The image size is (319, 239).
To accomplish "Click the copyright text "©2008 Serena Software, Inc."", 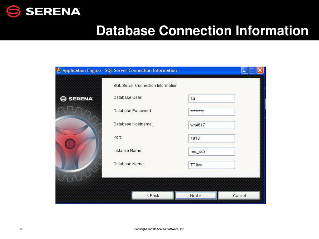I will coord(166,229).
